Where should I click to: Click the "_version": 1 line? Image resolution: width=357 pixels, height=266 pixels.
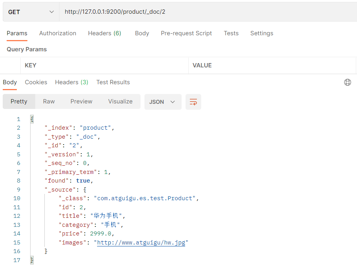69,154
